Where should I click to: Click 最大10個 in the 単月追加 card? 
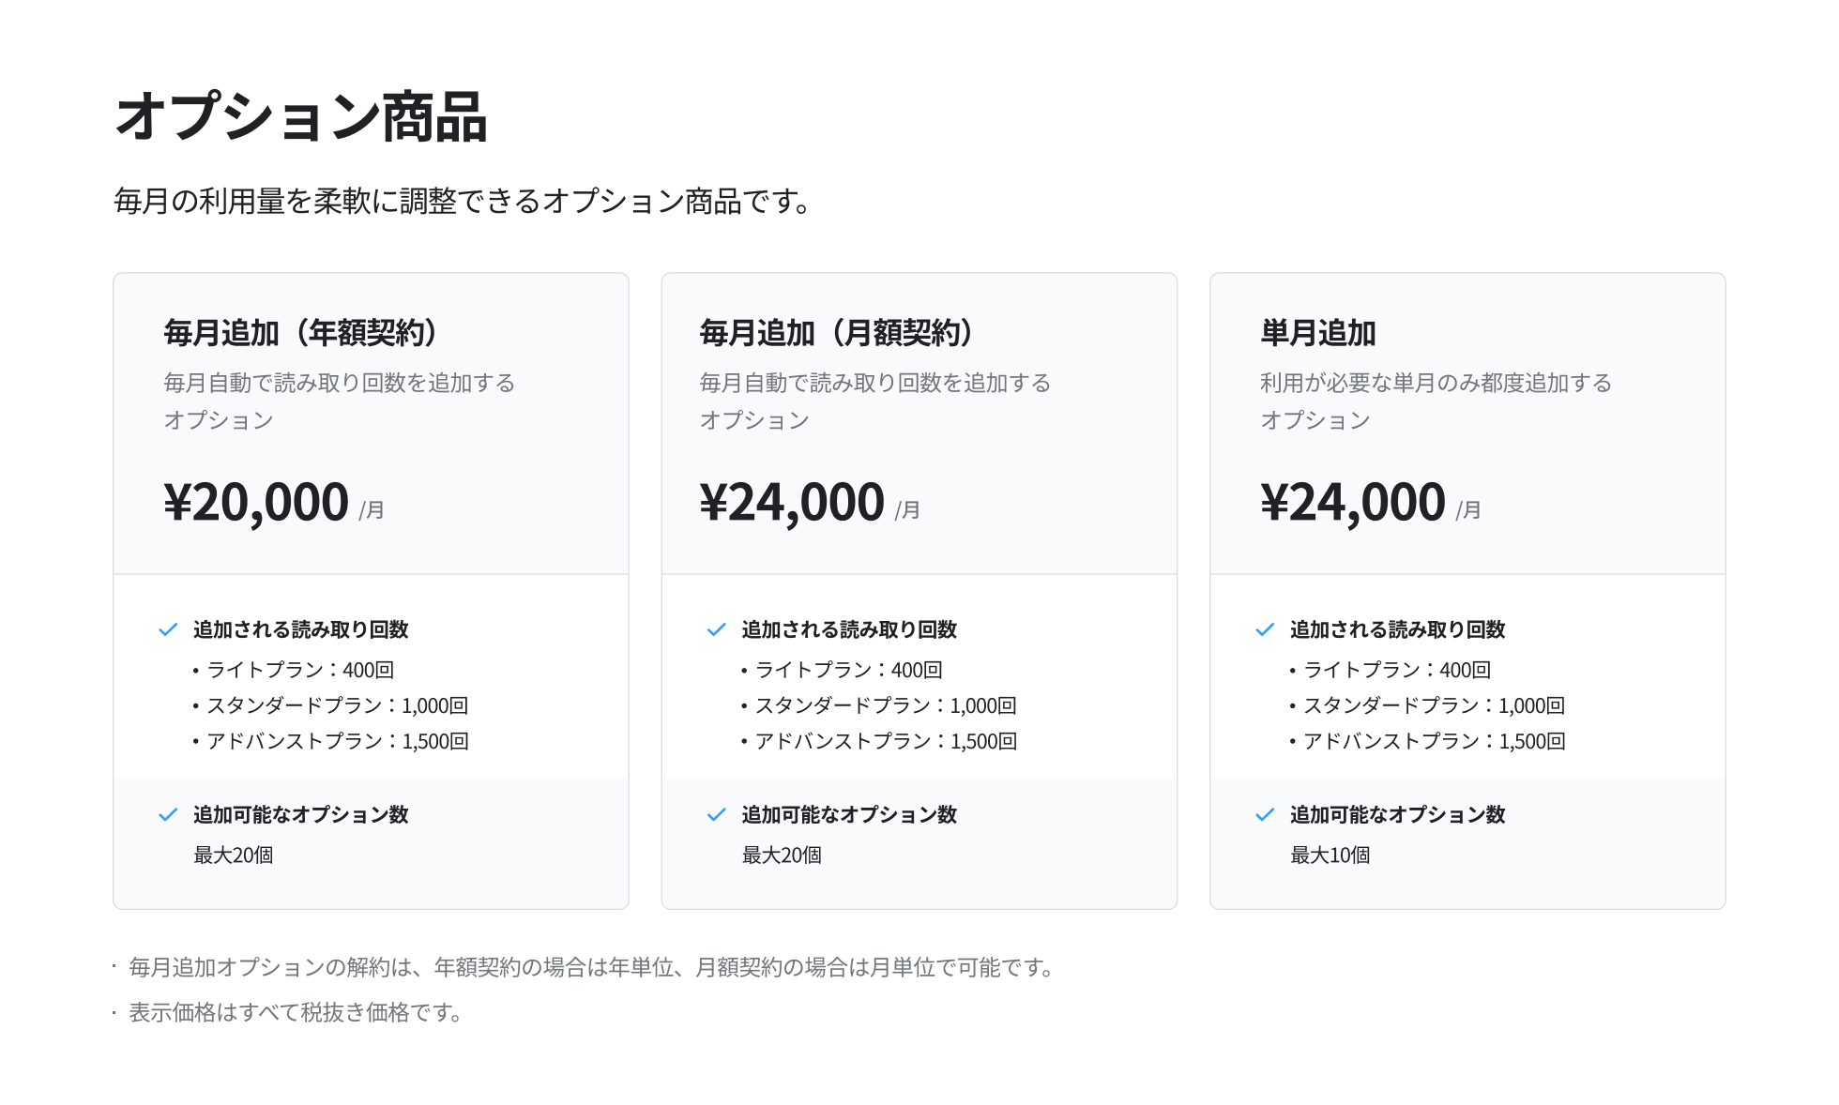coord(1330,855)
